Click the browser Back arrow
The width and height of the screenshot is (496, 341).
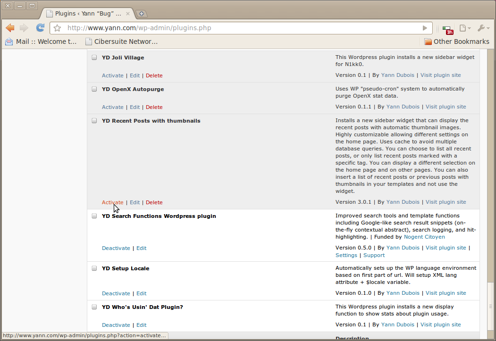tap(10, 28)
